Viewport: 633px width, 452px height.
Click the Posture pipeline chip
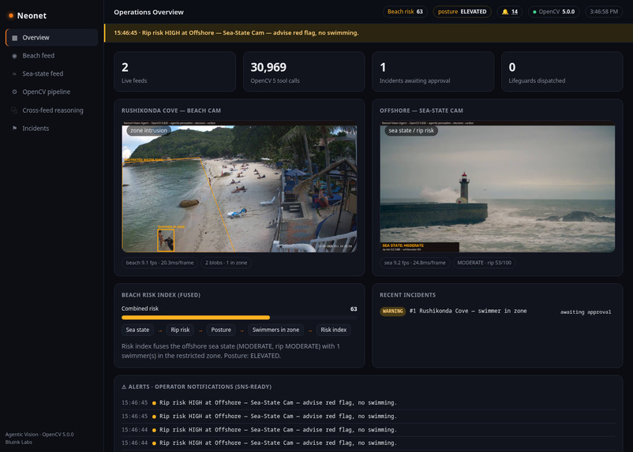click(x=221, y=330)
